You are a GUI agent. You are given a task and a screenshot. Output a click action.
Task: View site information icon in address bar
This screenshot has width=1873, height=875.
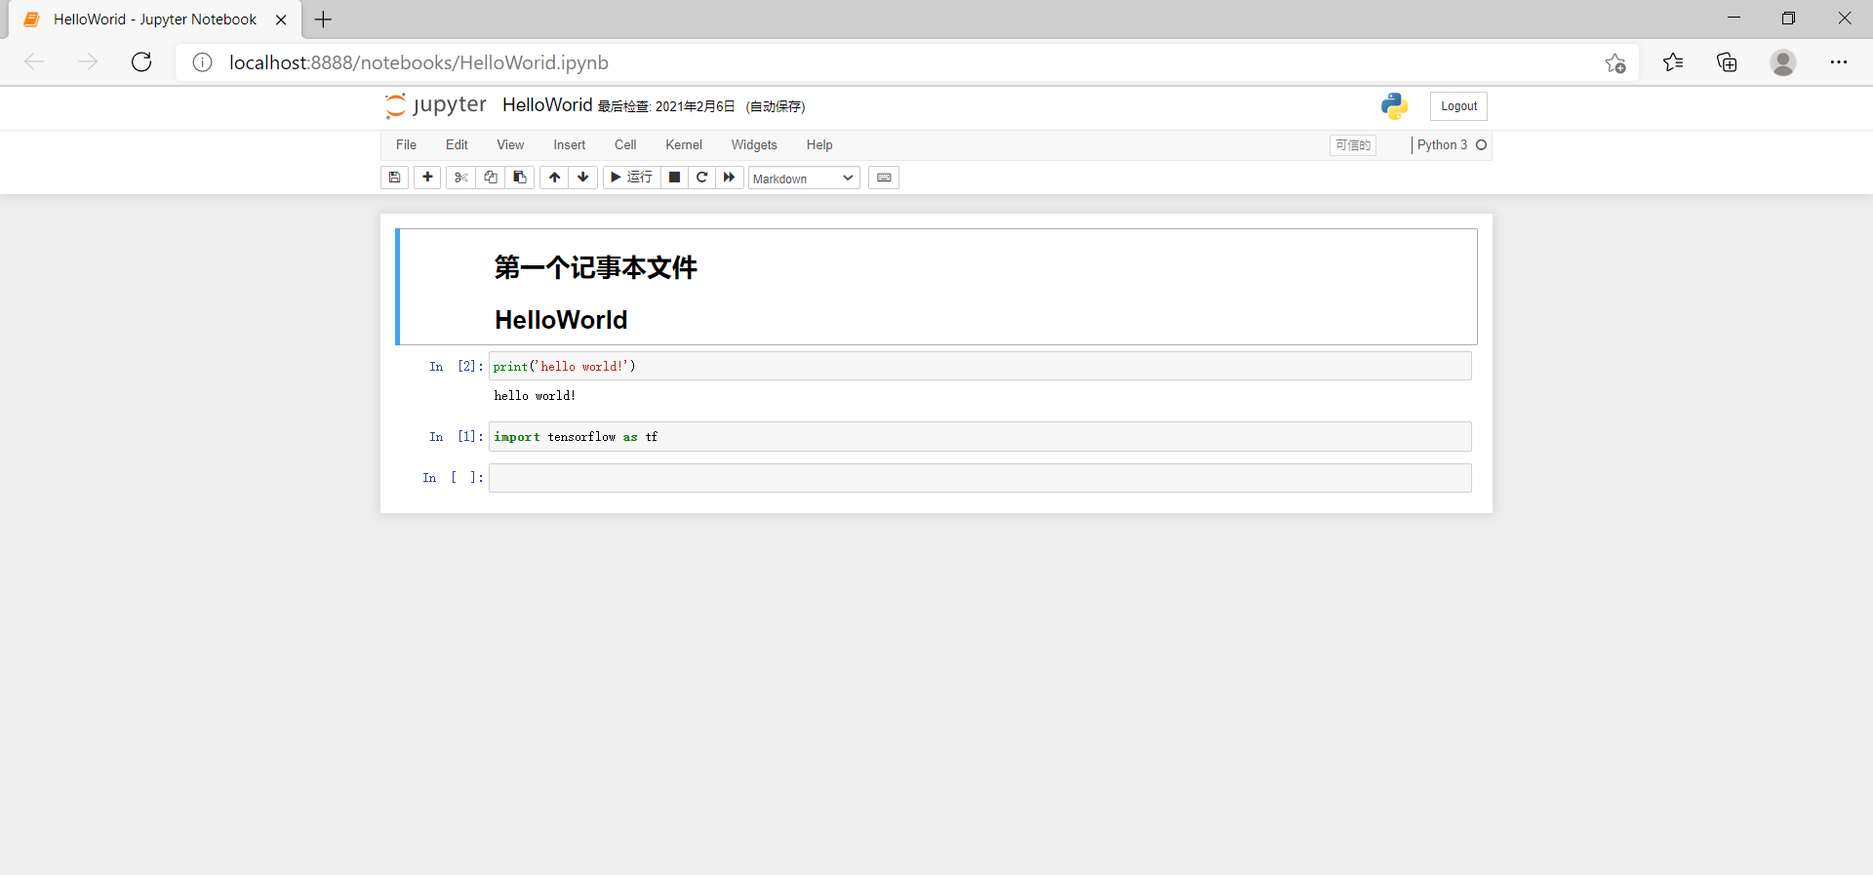coord(202,62)
